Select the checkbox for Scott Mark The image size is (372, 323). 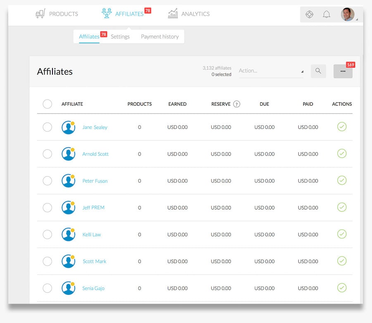pos(48,261)
